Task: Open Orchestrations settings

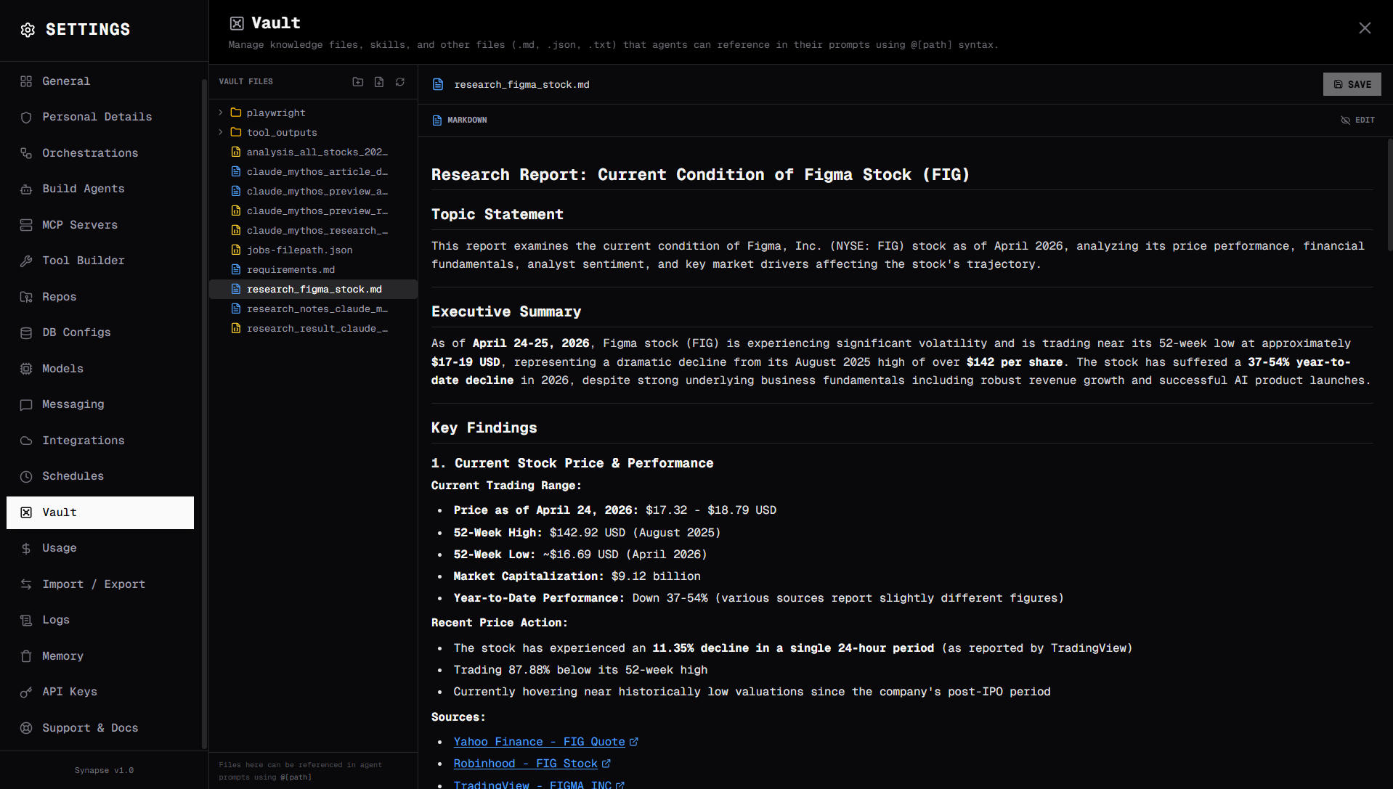Action: 100,153
